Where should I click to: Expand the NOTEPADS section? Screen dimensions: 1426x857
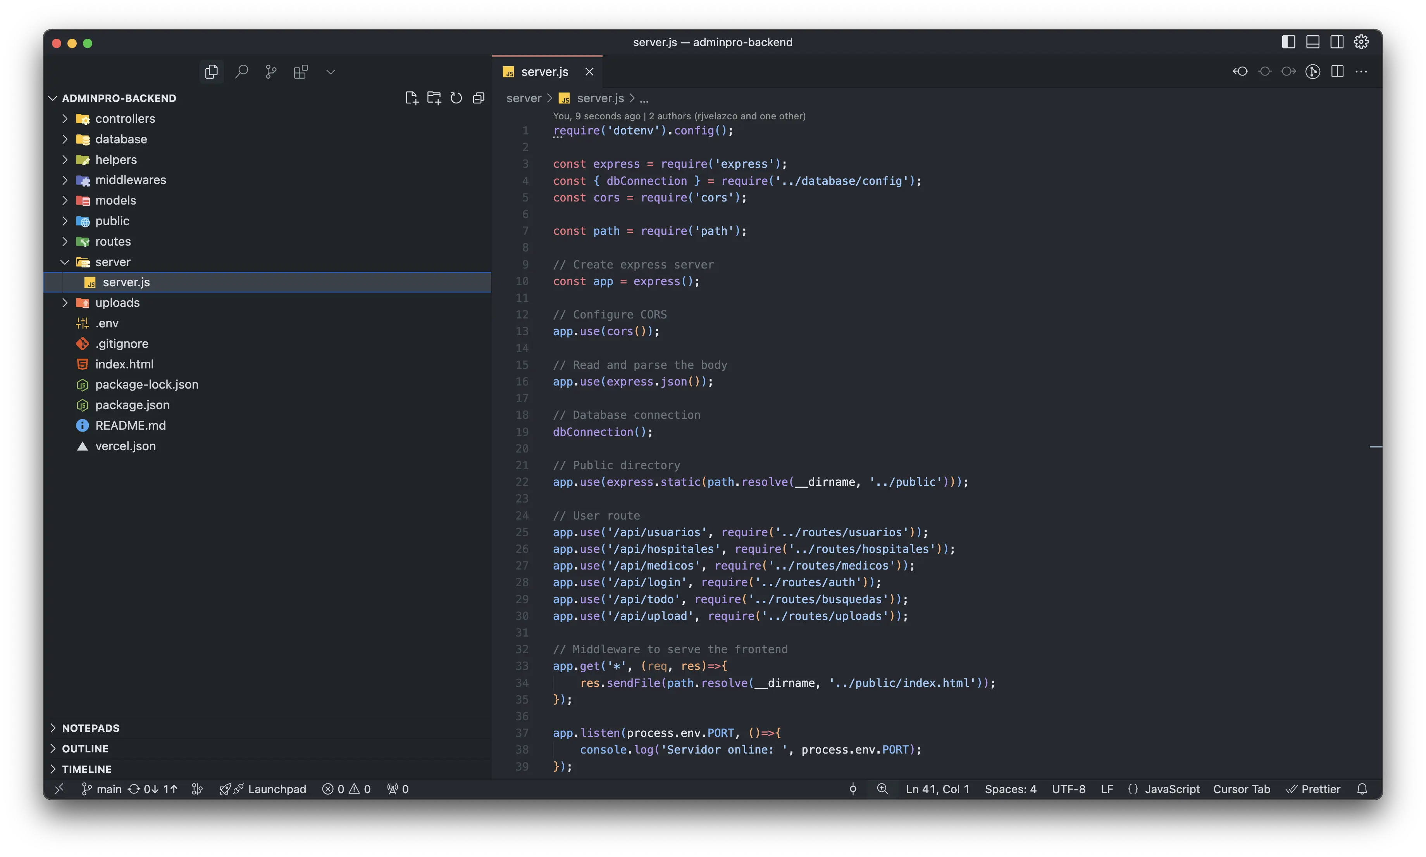(267, 728)
